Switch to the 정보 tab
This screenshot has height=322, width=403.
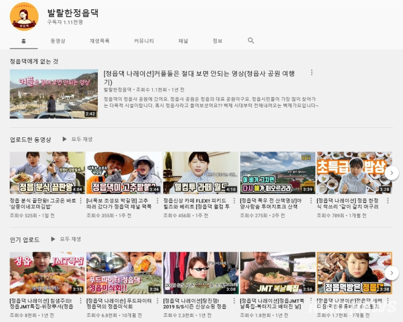tap(218, 41)
